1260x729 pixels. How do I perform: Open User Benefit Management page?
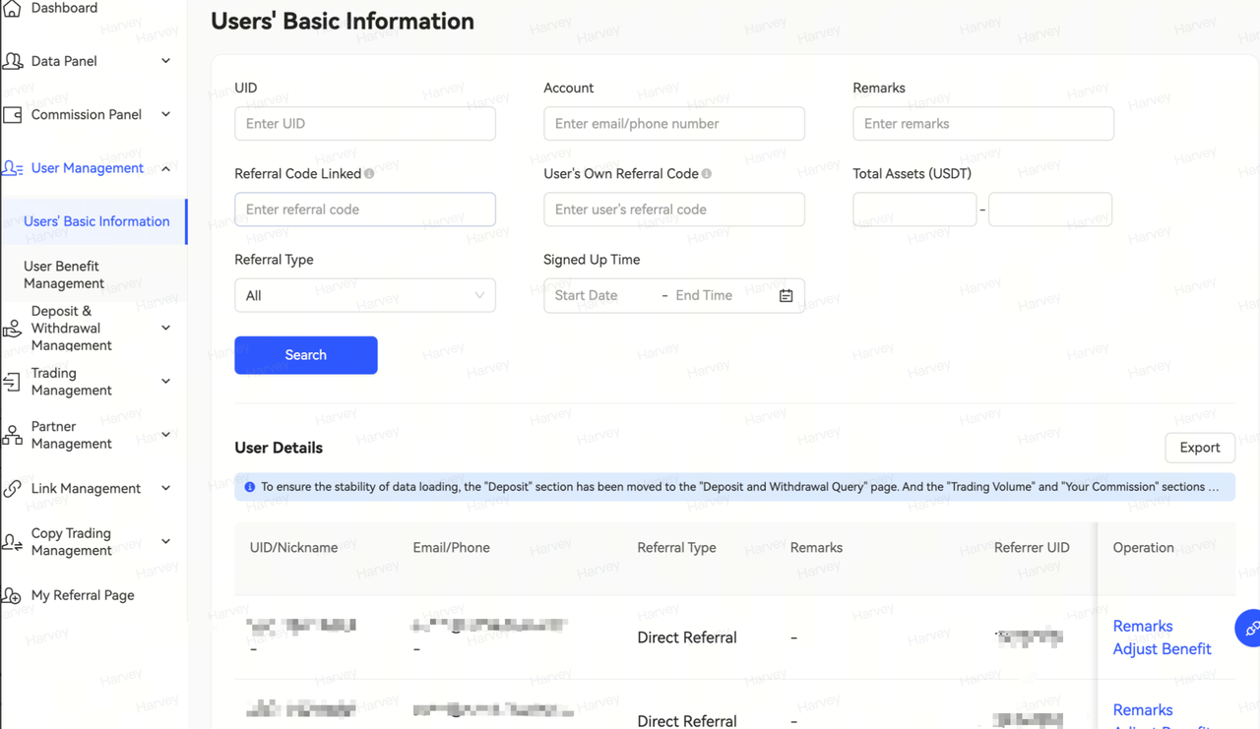(x=64, y=274)
